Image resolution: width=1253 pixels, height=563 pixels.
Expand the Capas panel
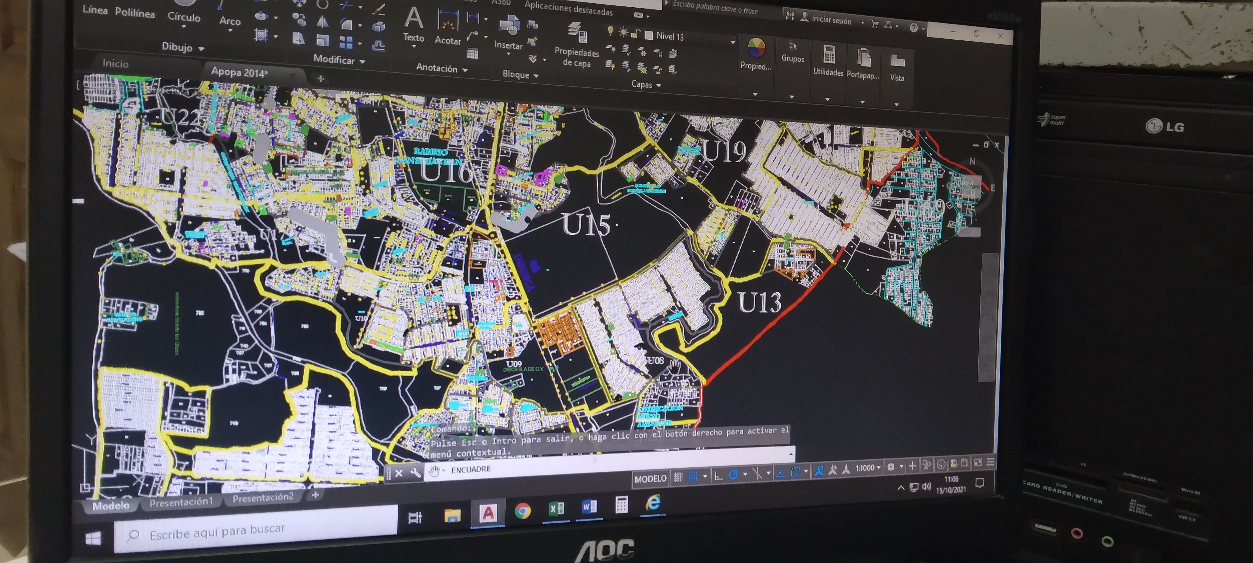click(x=646, y=85)
